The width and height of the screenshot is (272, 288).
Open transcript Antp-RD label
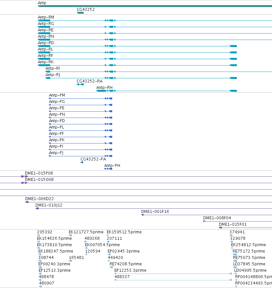[46, 43]
